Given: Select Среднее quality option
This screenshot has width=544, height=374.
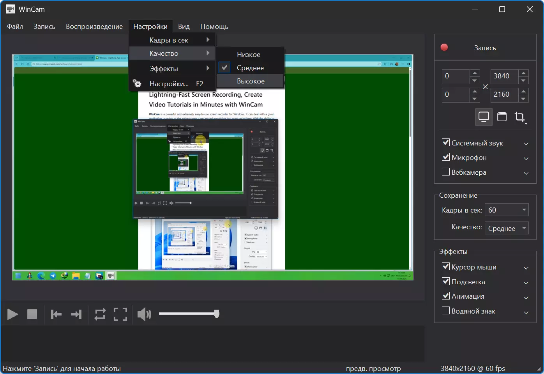Looking at the screenshot, I should [250, 68].
